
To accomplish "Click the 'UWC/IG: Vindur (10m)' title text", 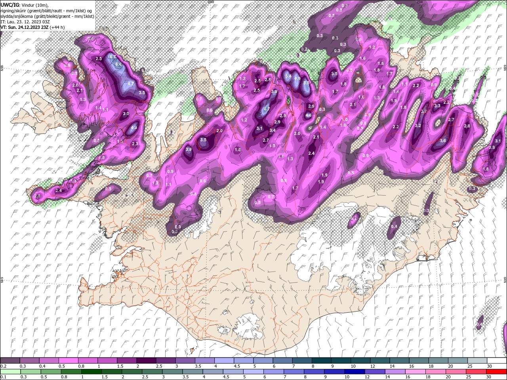I will click(25, 5).
